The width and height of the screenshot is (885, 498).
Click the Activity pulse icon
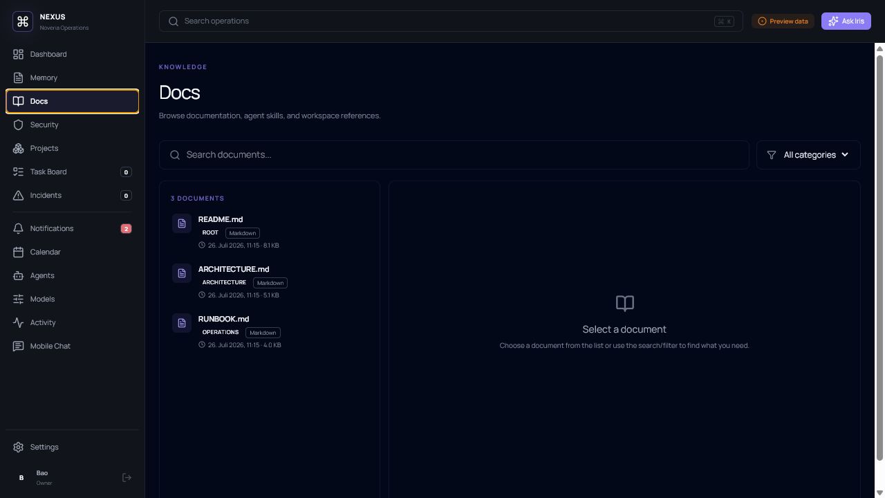pyautogui.click(x=19, y=322)
